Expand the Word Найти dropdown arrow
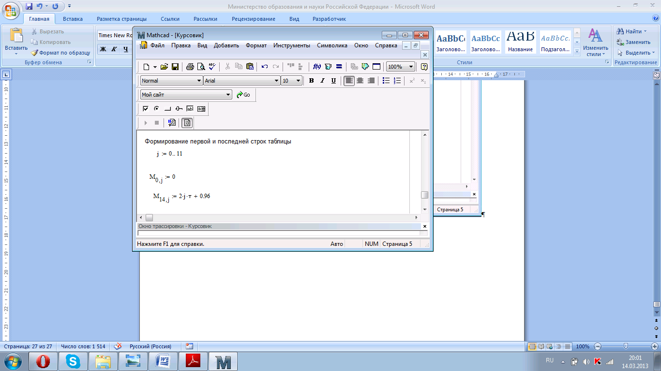This screenshot has height=371, width=661. 645,31
